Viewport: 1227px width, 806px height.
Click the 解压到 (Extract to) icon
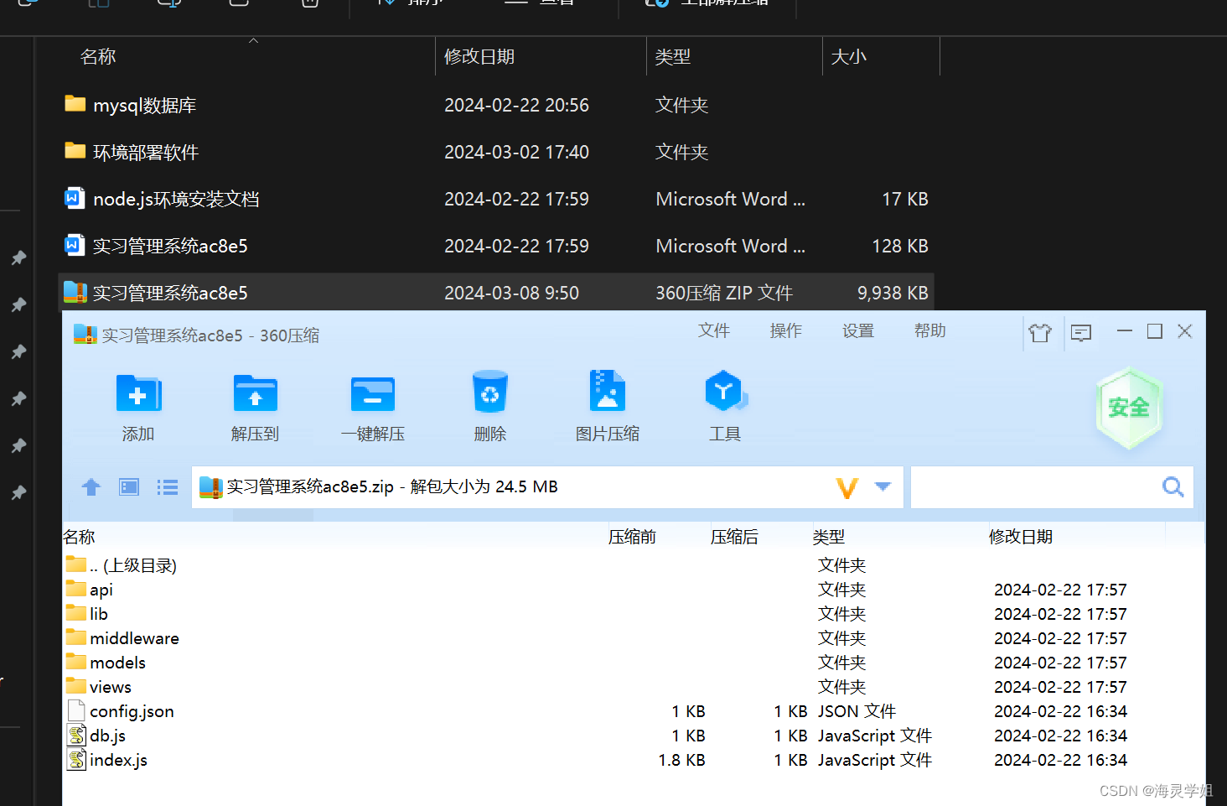coord(255,407)
